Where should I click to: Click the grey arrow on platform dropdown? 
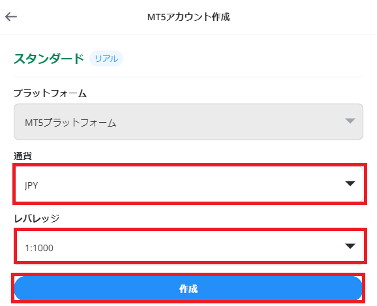pyautogui.click(x=350, y=121)
